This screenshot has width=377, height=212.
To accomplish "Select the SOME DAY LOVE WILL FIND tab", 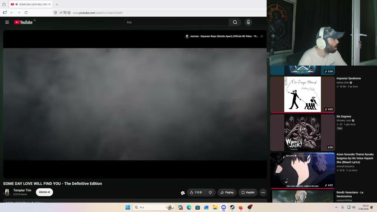I will 31,4.
